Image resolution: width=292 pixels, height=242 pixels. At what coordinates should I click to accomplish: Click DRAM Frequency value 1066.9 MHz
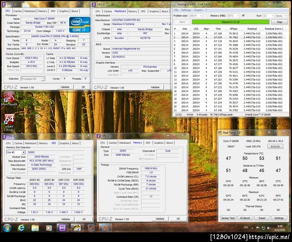pos(151,168)
